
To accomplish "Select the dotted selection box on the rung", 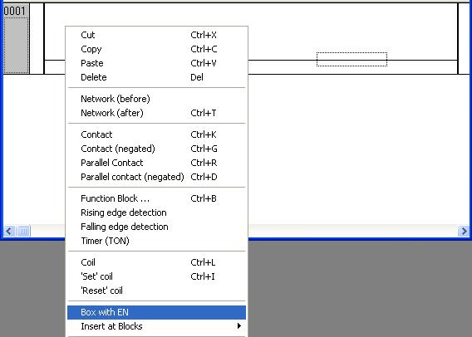I will click(352, 59).
